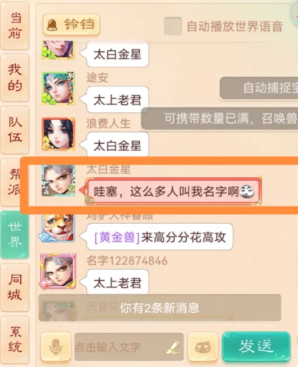
Task: Open the 系统 system channel tab
Action: click(x=15, y=339)
